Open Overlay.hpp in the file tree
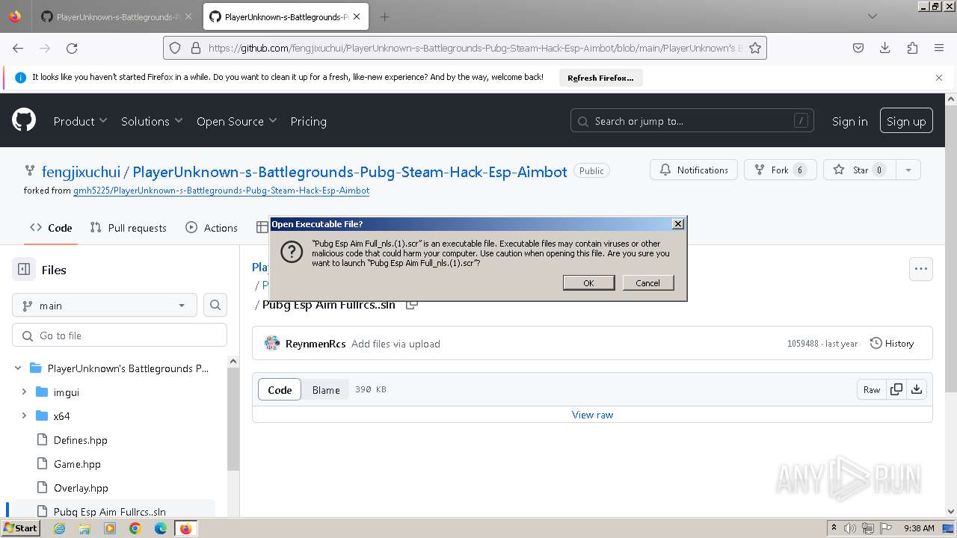This screenshot has width=957, height=538. (81, 488)
